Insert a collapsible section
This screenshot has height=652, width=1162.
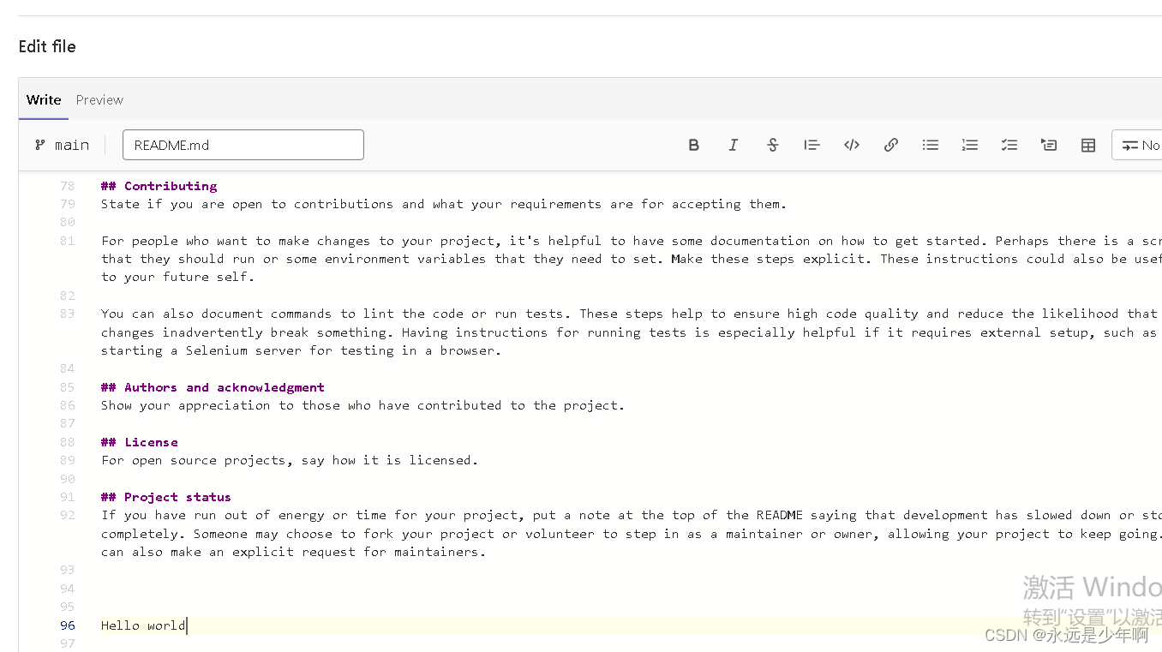coord(1049,145)
